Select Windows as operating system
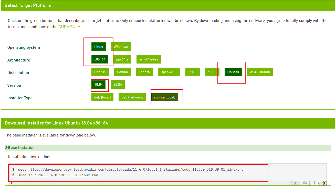The image size is (336, 188). tap(121, 47)
